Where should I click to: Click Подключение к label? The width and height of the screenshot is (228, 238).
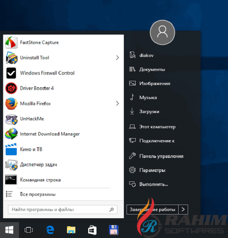click(x=157, y=141)
